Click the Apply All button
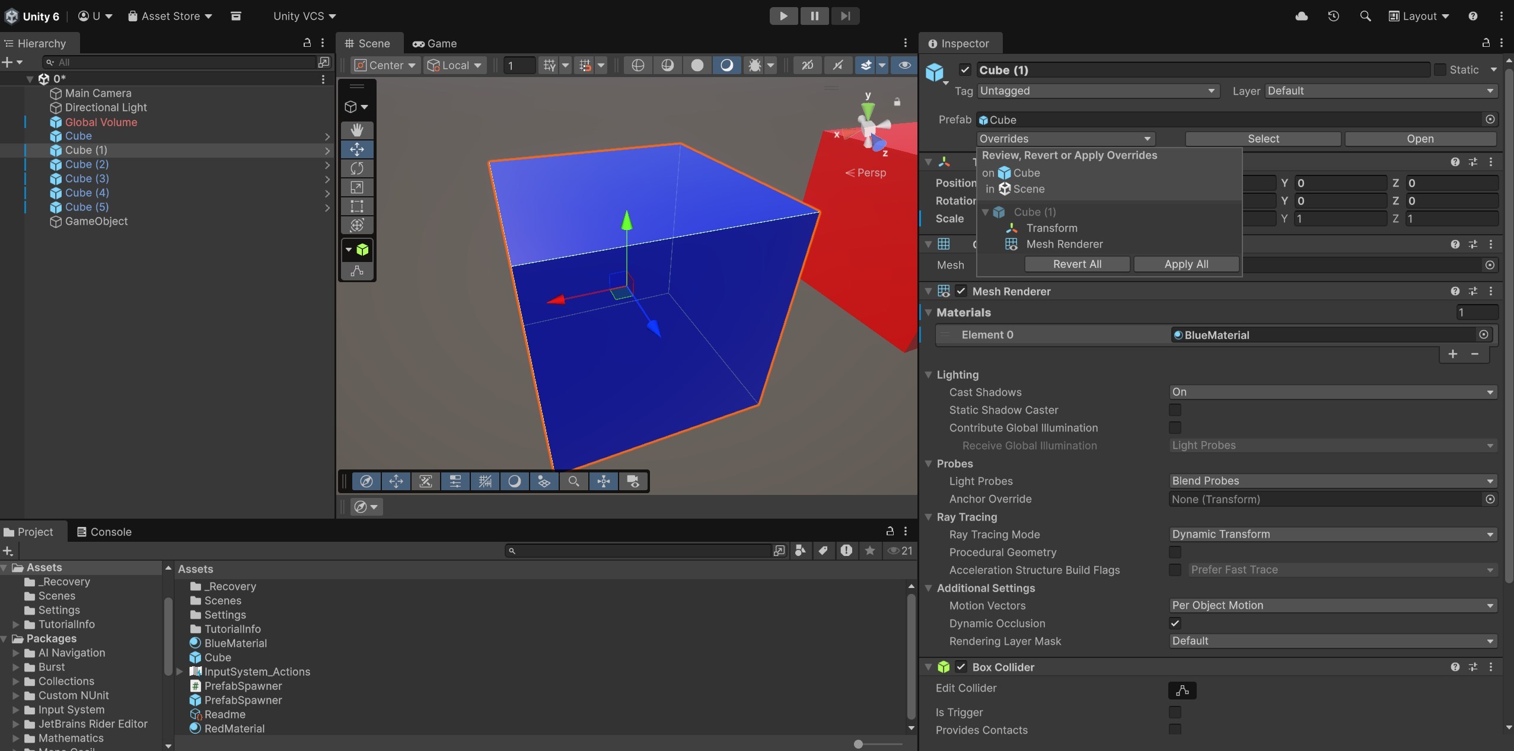 [1186, 264]
